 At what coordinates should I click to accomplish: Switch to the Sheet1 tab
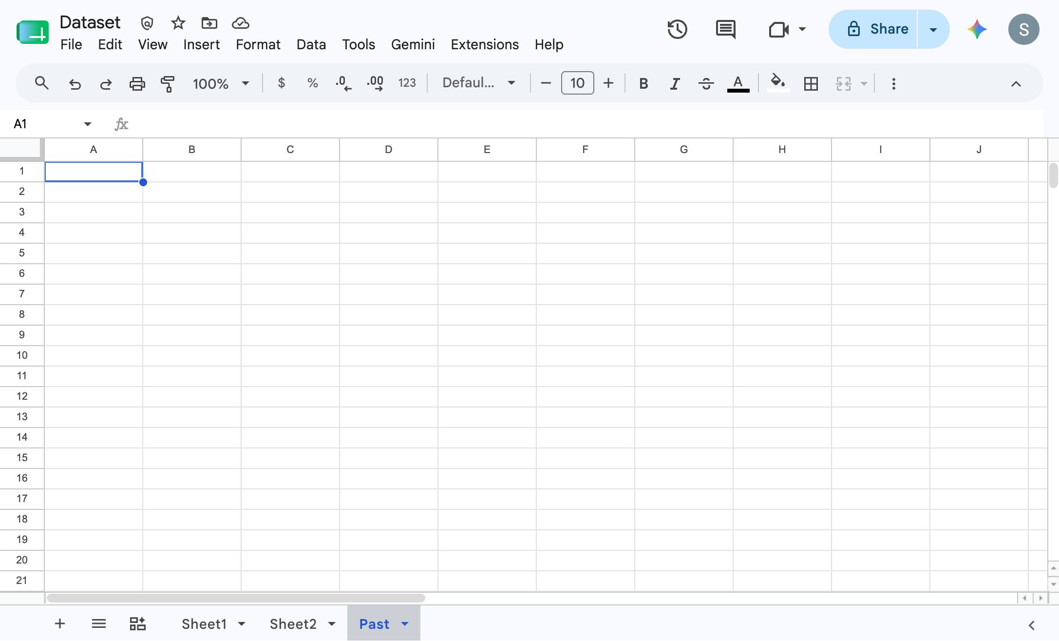pyautogui.click(x=204, y=624)
